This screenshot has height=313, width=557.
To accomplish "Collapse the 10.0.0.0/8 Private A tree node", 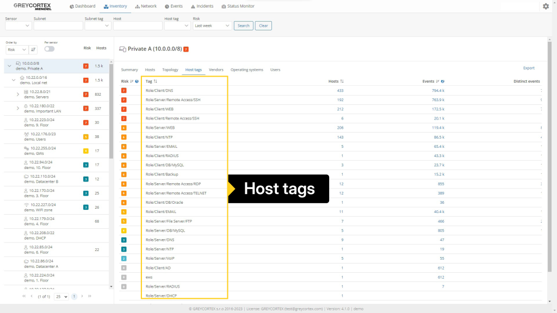I will [x=9, y=66].
